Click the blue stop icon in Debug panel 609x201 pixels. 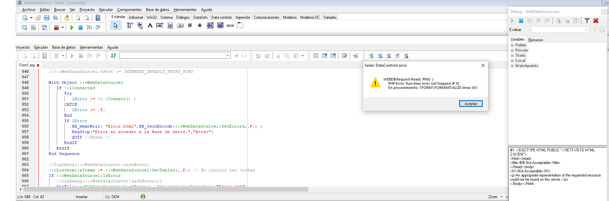[521, 21]
